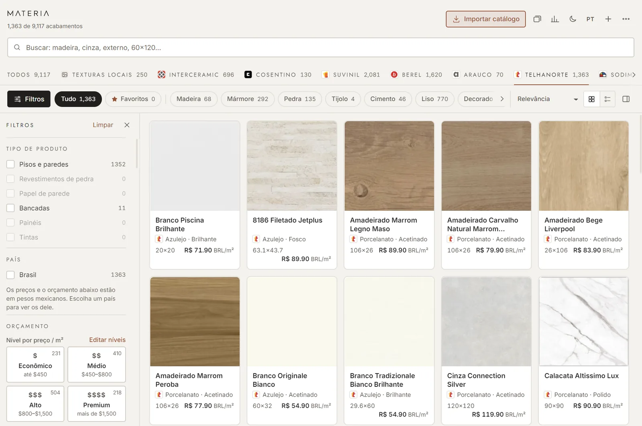This screenshot has height=426, width=642.
Task: Open the Relevância sort dropdown
Action: (547, 99)
